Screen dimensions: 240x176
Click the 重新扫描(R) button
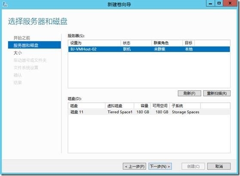point(217,93)
